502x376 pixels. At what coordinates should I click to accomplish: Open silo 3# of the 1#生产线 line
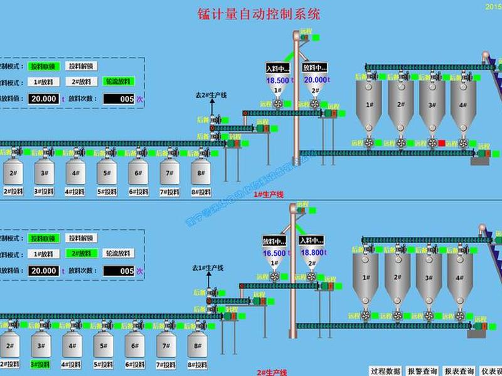[x=432, y=105]
